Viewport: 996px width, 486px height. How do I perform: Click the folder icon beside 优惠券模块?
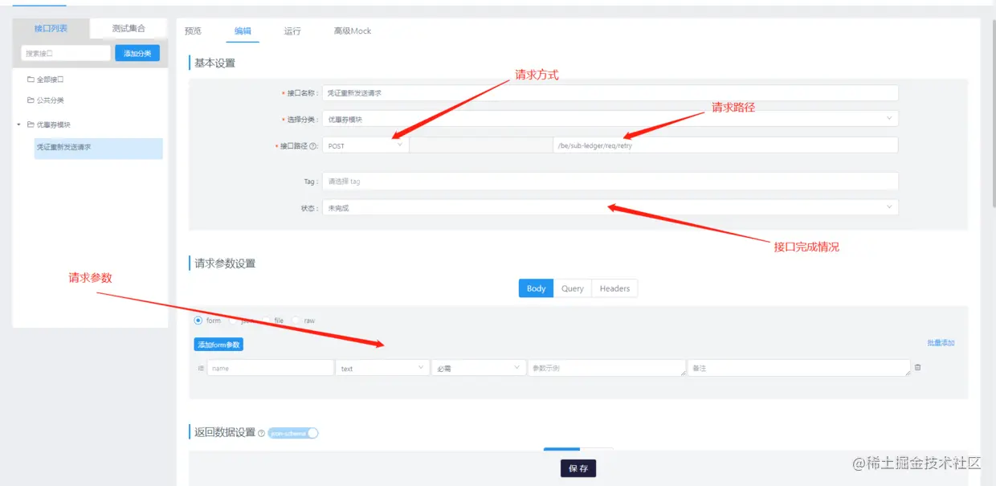pyautogui.click(x=31, y=125)
